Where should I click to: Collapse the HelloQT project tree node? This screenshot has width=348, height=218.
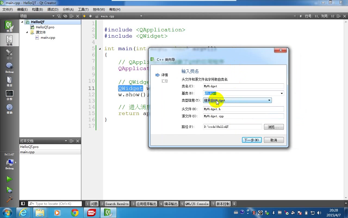pos(22,22)
